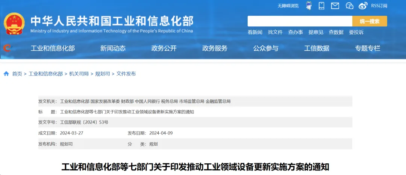Open 工业和信息化部 nav menu
The width and height of the screenshot is (406, 175).
point(53,48)
